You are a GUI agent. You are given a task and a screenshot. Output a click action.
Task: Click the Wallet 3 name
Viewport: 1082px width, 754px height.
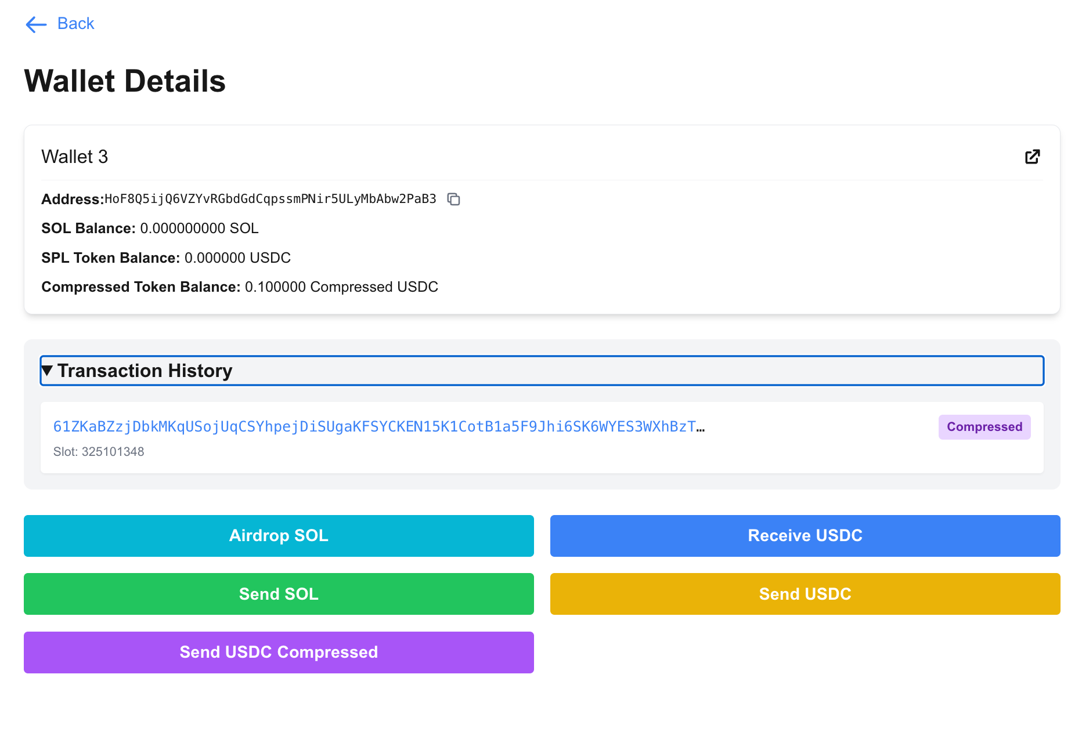pyautogui.click(x=75, y=157)
